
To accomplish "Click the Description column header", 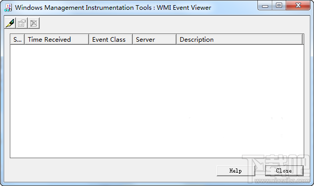I will click(x=239, y=39).
